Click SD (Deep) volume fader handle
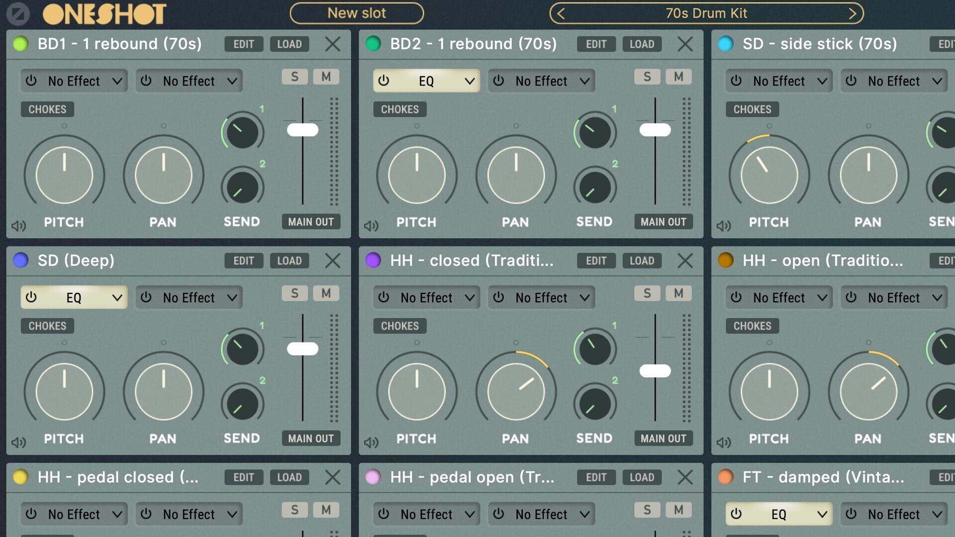955x537 pixels. [x=302, y=349]
